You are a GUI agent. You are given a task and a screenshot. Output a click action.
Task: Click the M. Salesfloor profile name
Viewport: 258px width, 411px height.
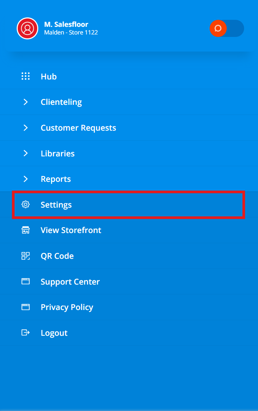click(66, 24)
